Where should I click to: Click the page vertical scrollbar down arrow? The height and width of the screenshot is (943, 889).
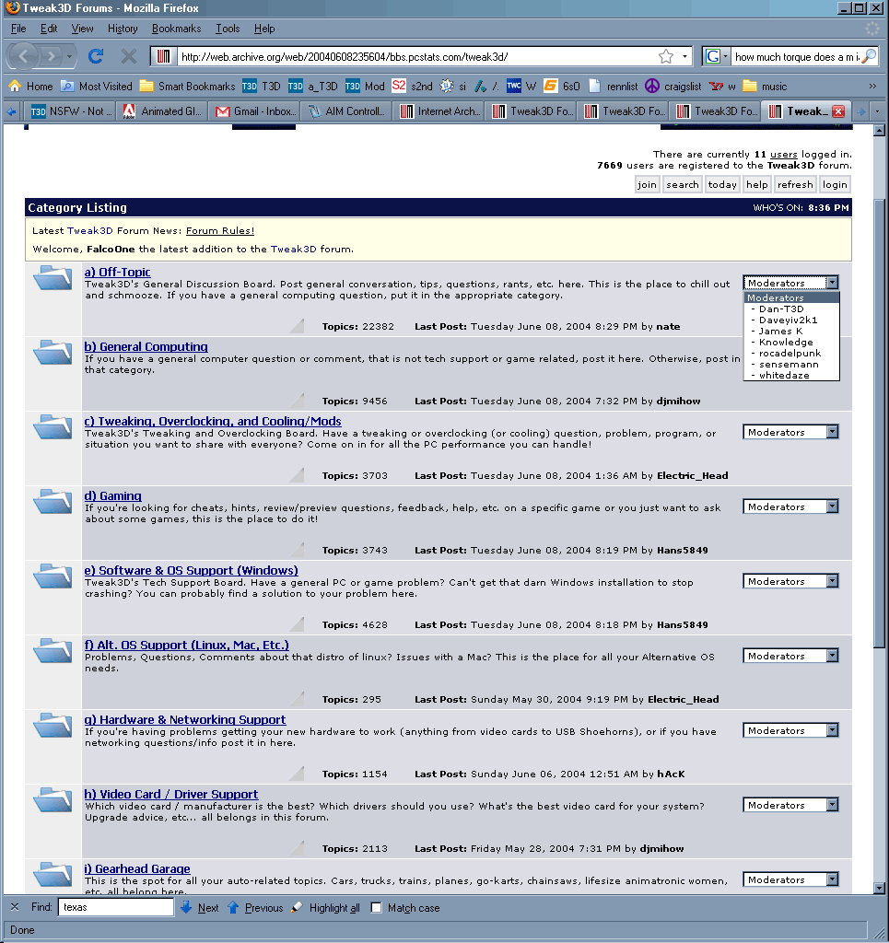coord(879,887)
